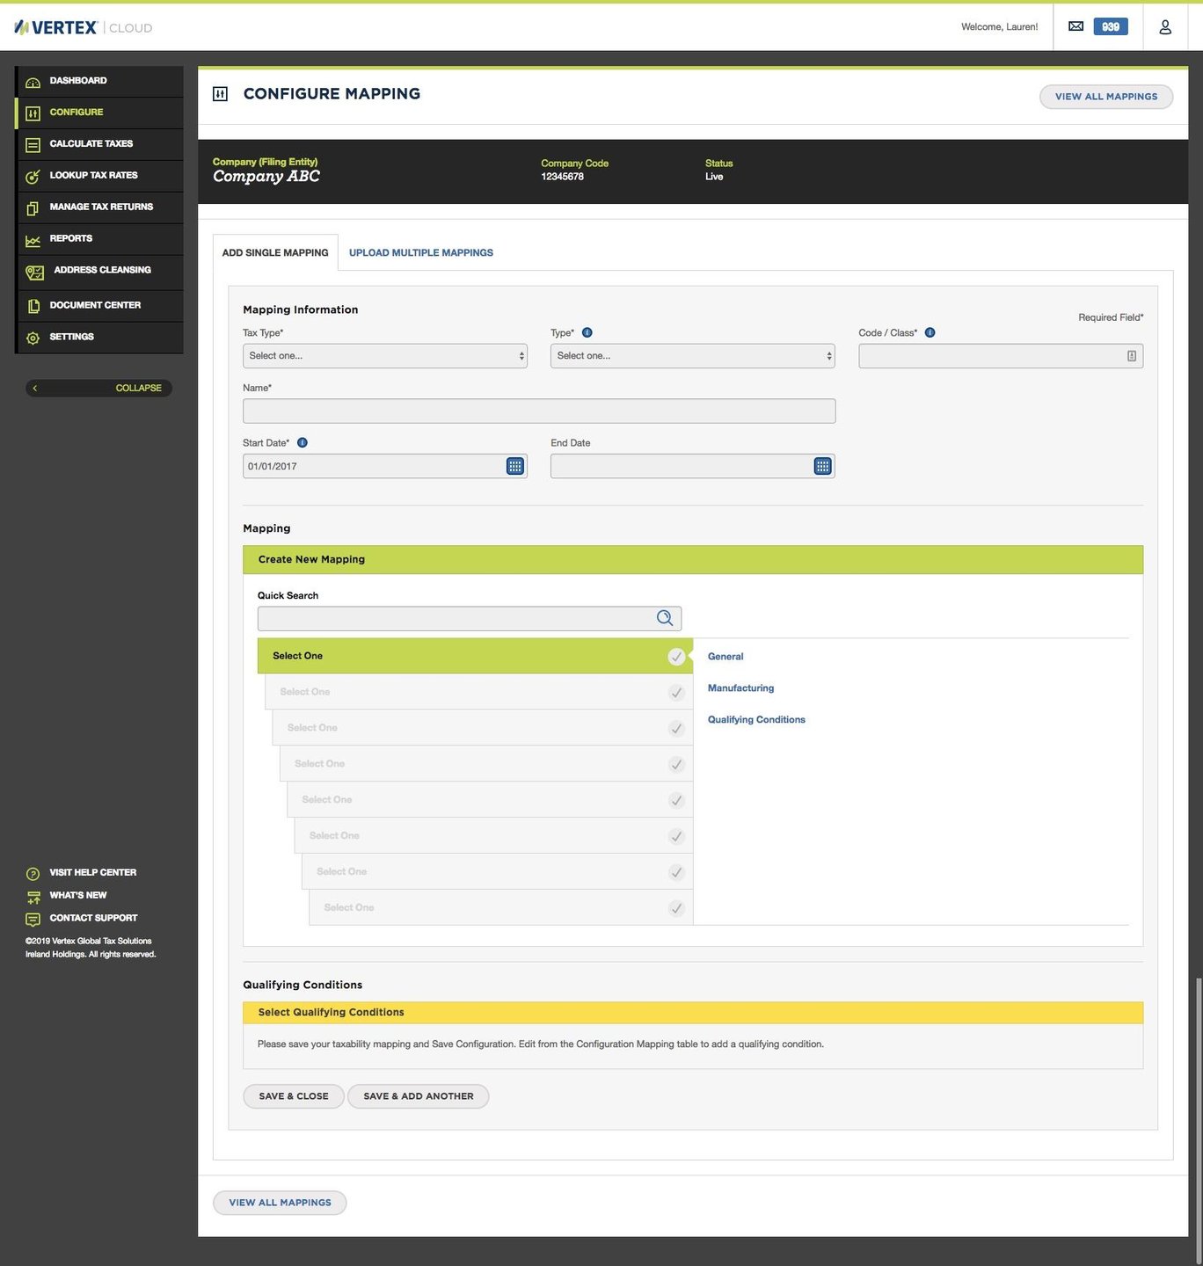Click the Contact Support chat icon
The height and width of the screenshot is (1266, 1203).
(x=33, y=920)
